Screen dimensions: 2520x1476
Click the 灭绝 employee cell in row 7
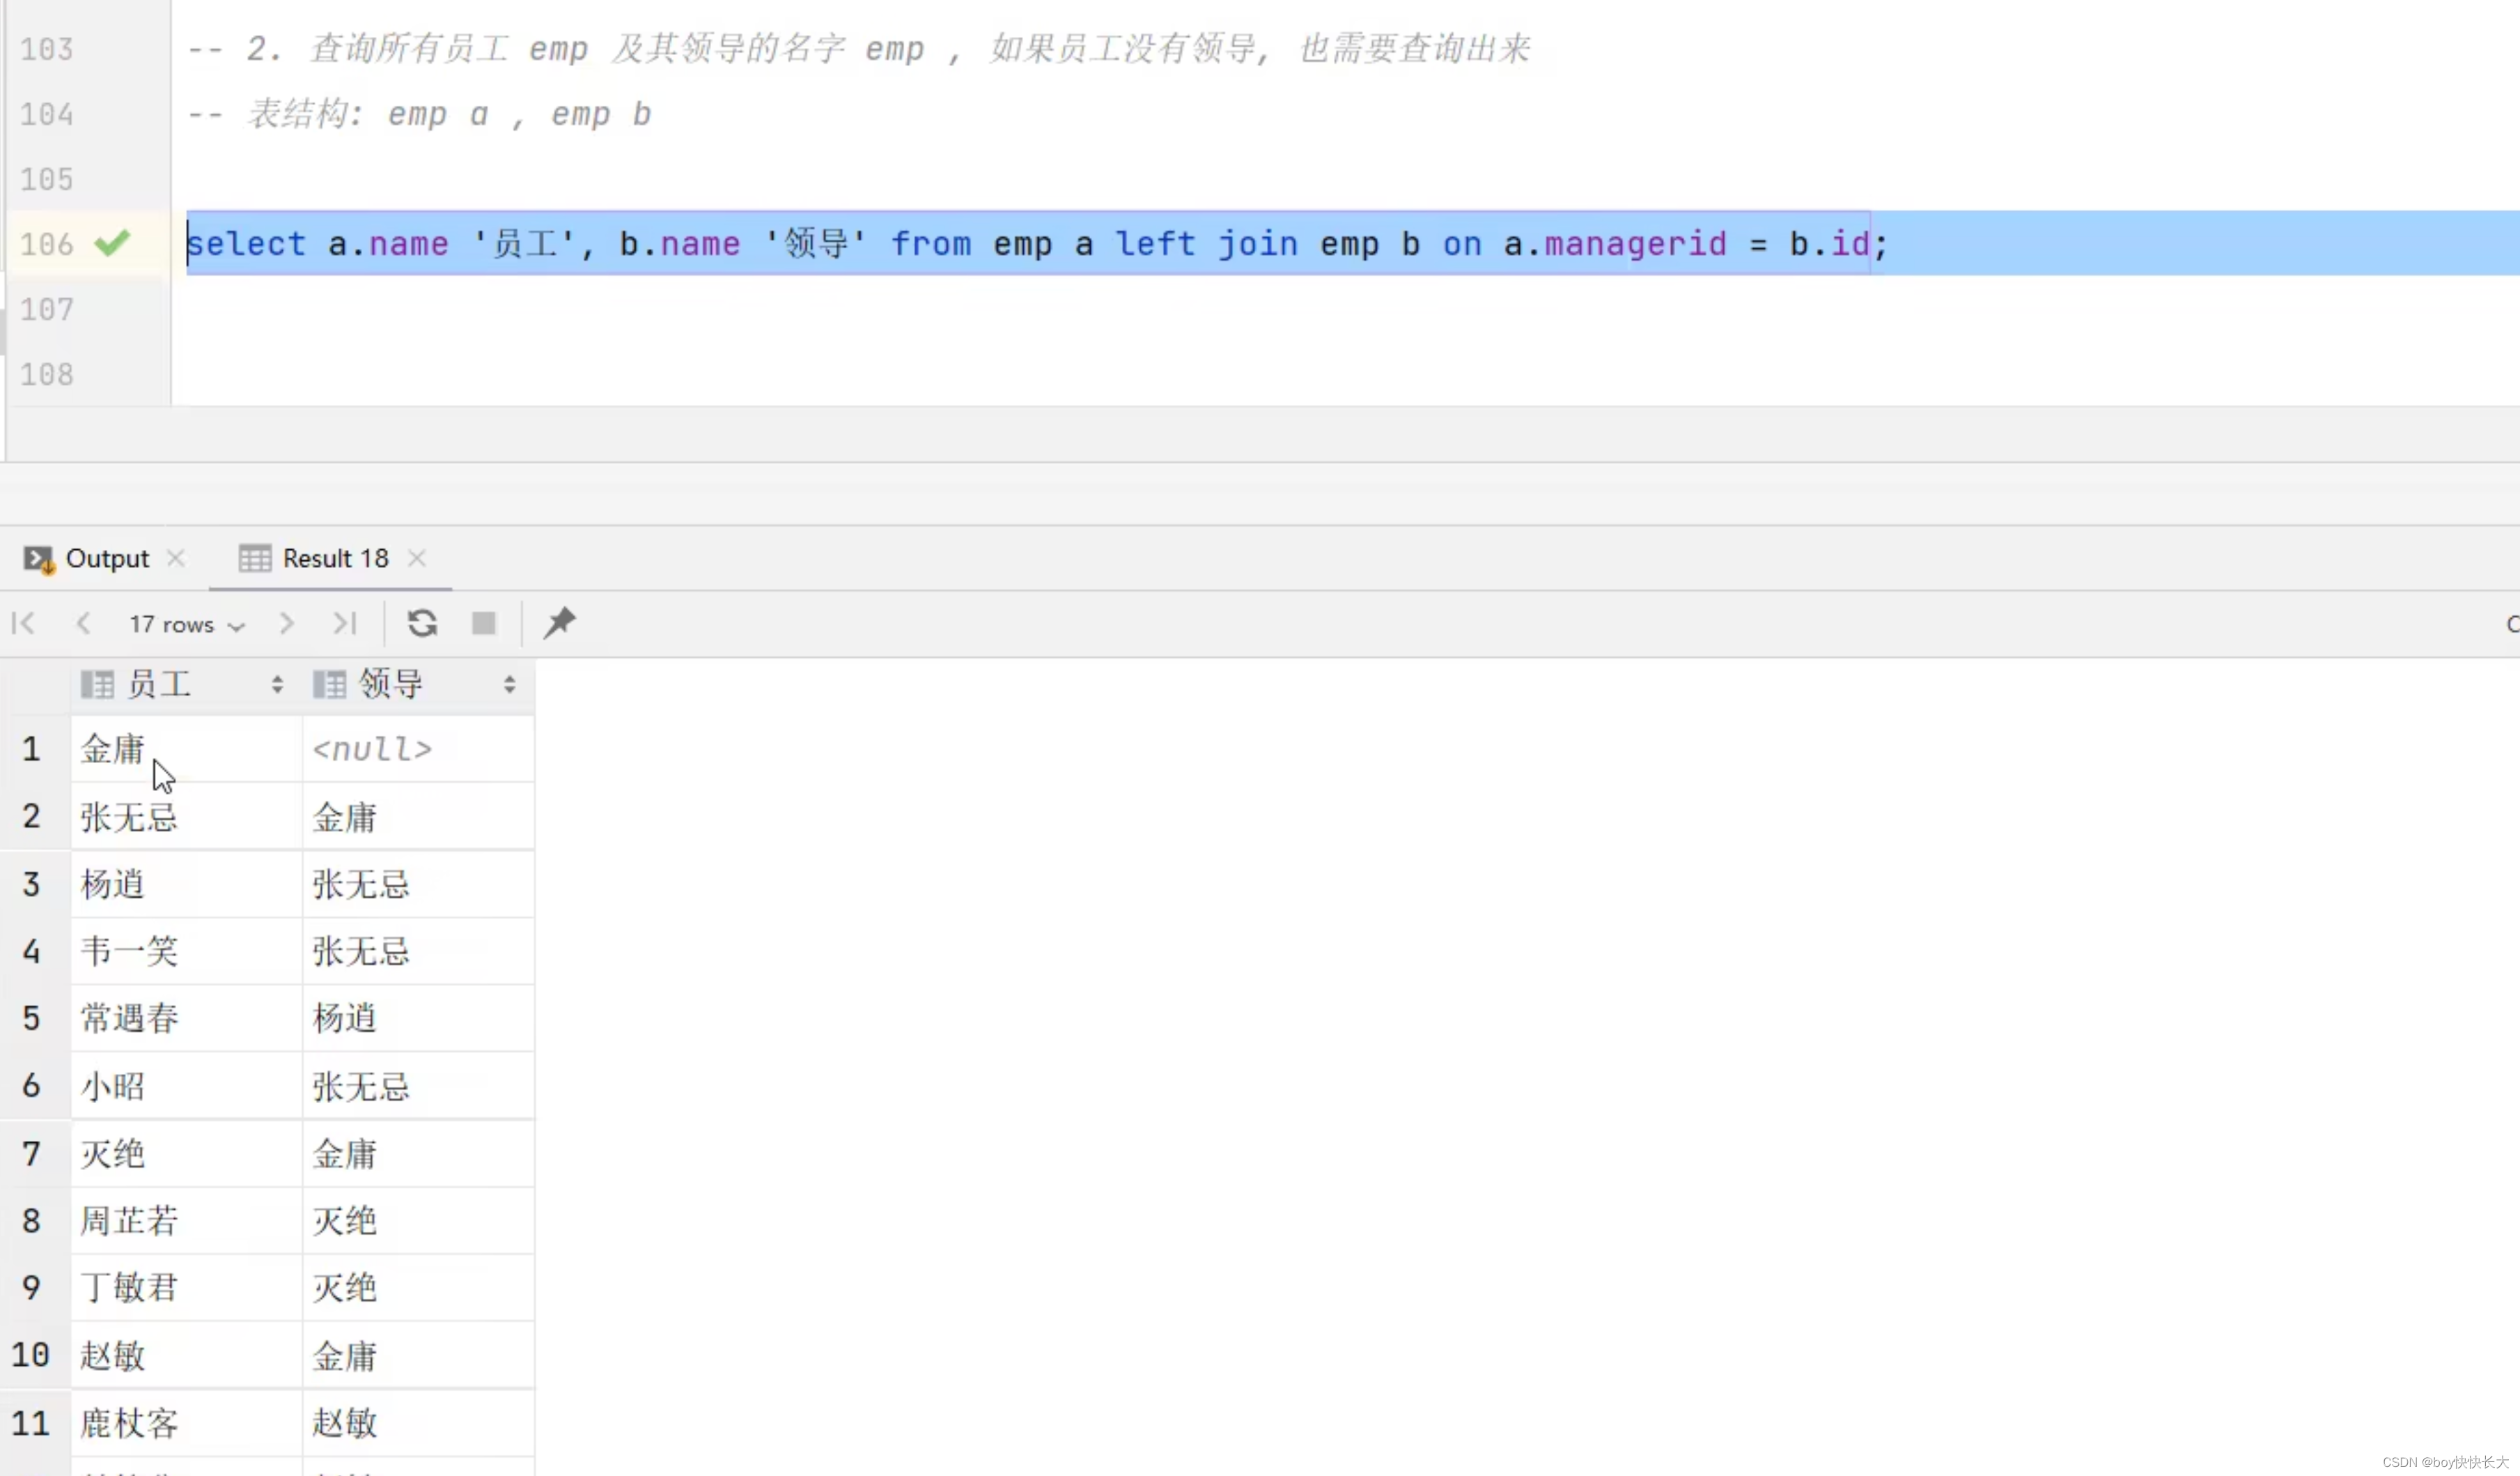(186, 1153)
